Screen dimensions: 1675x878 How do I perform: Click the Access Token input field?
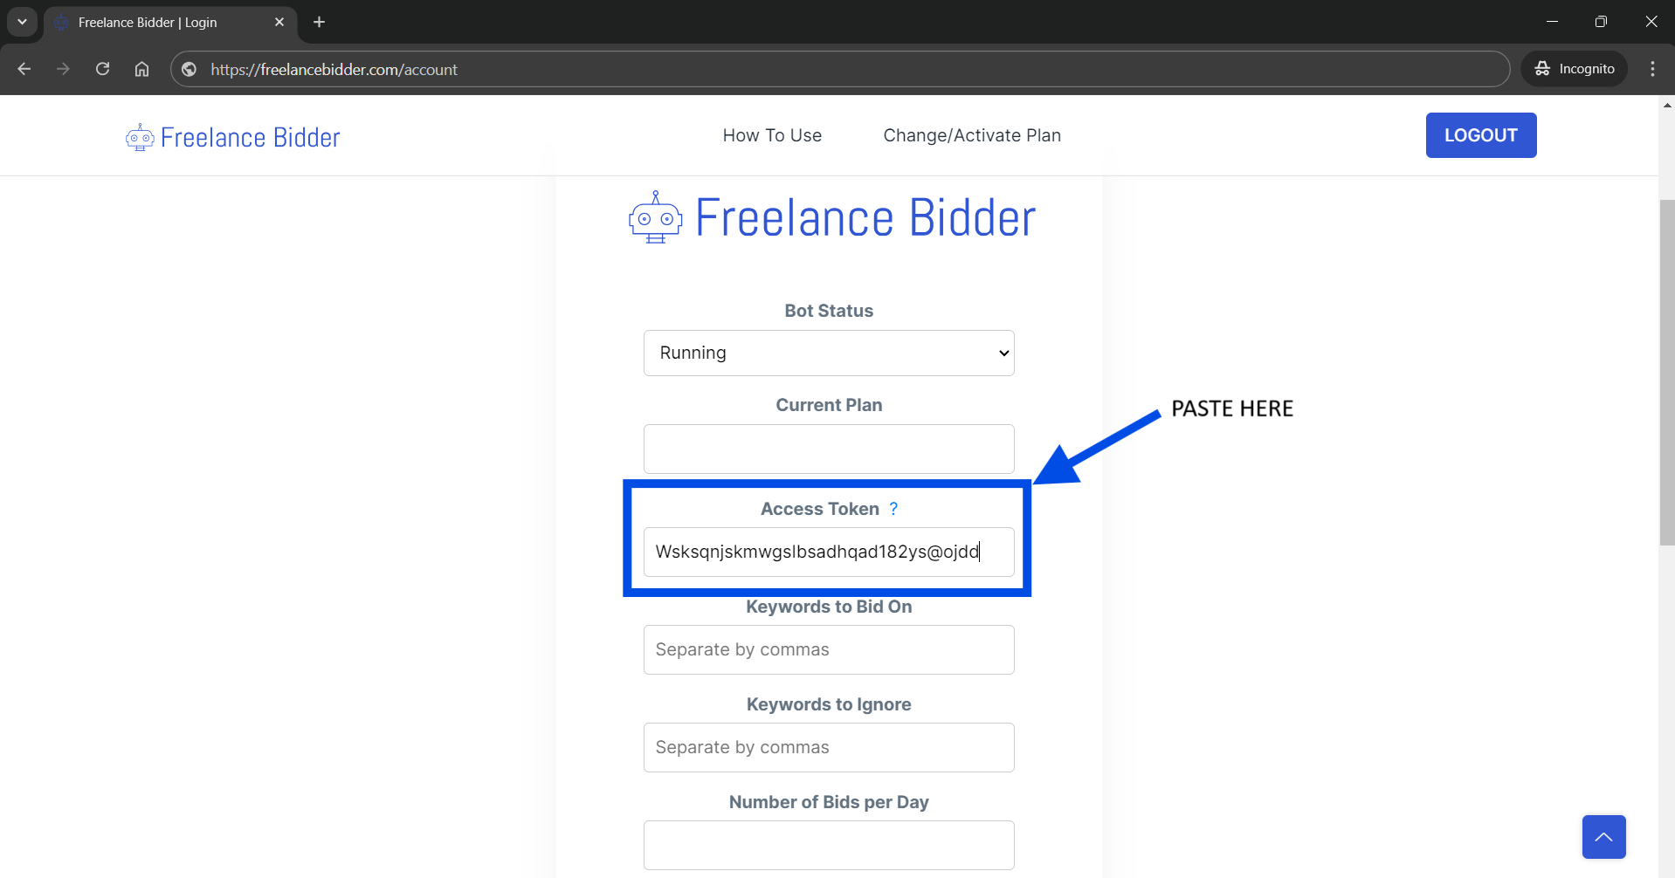(x=829, y=552)
